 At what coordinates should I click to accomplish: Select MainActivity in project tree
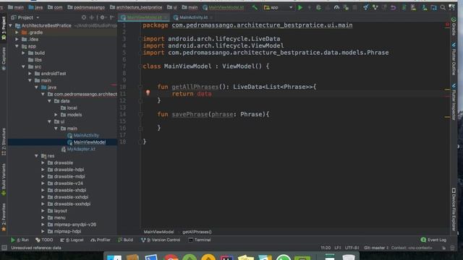[x=86, y=135]
